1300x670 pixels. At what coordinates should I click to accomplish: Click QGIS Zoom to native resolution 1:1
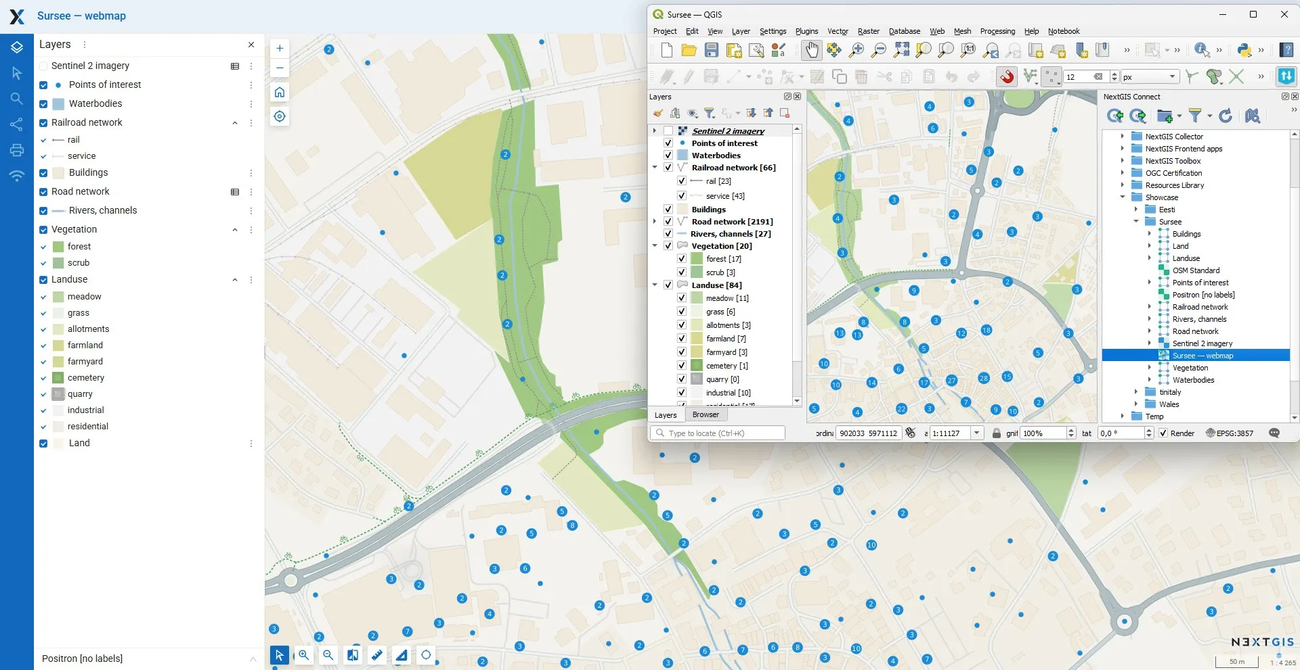pyautogui.click(x=968, y=50)
